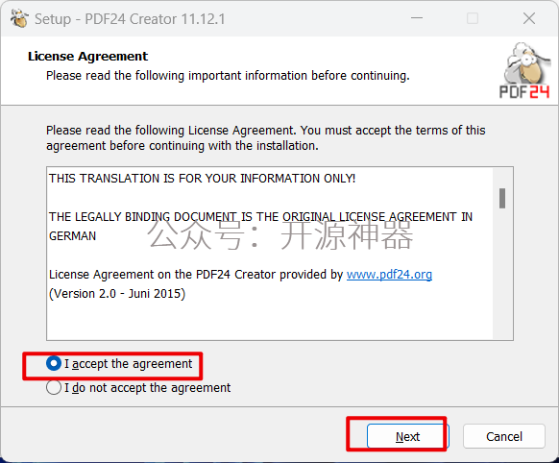
Task: Click the PDF24 sheep logo
Action: pyautogui.click(x=524, y=70)
